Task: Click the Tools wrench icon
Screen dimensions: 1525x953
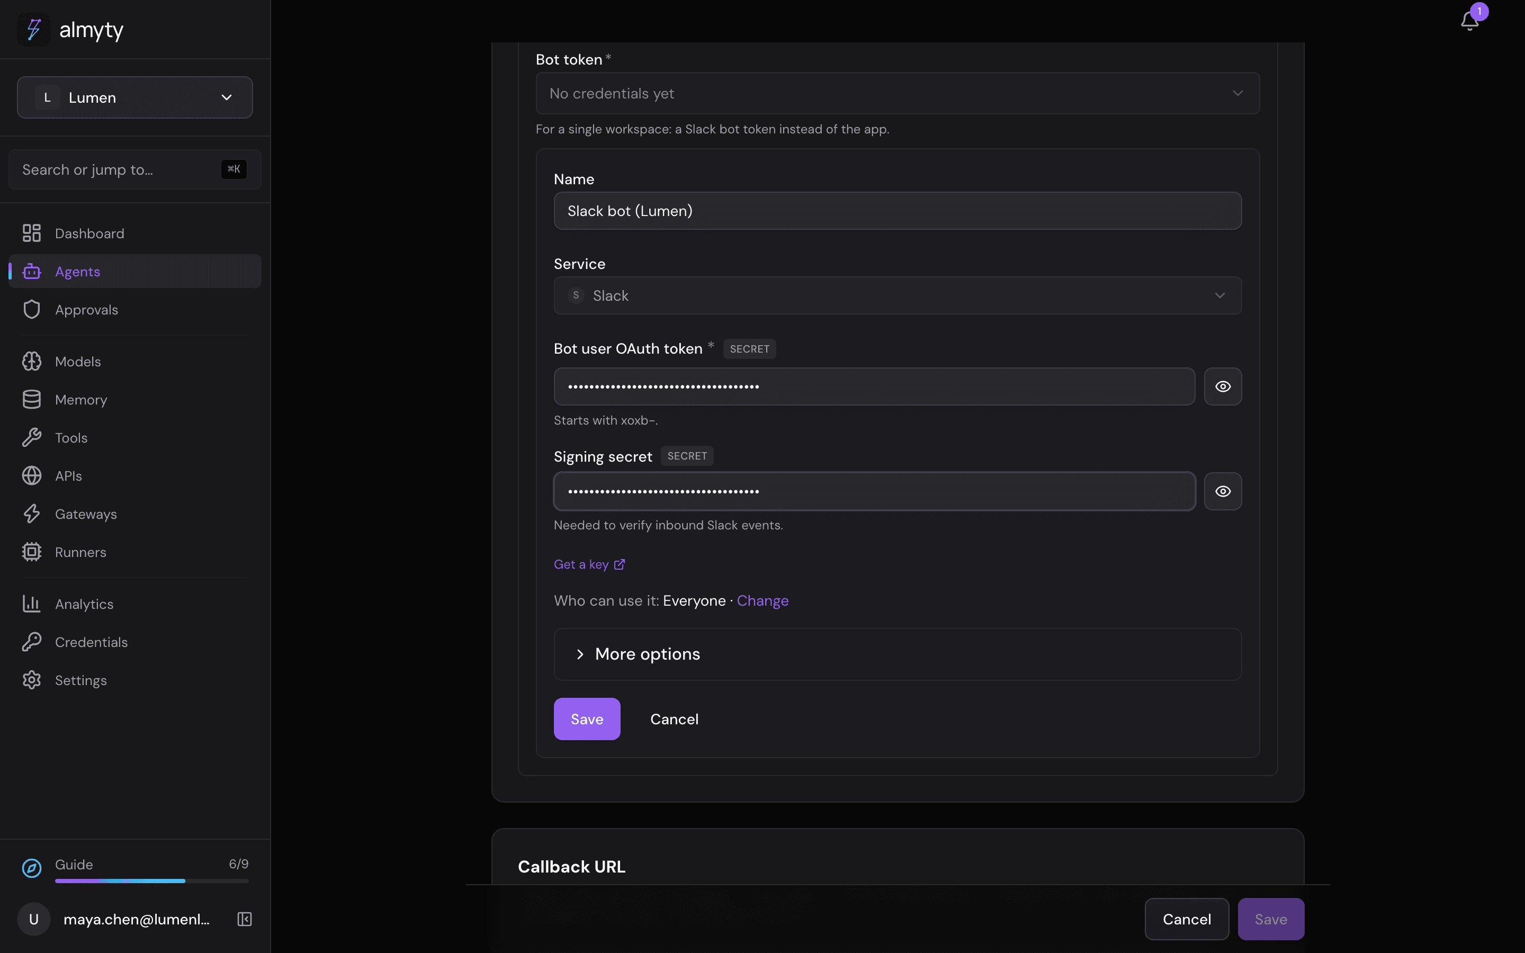Action: click(32, 437)
